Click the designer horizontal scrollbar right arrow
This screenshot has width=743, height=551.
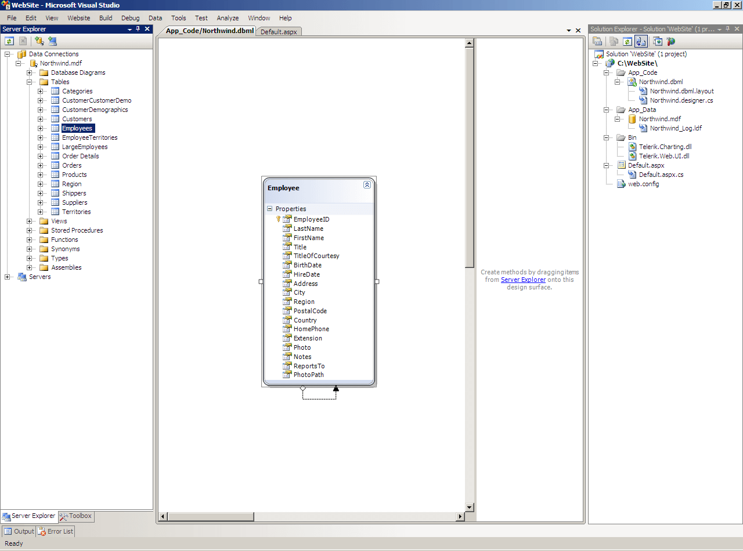click(460, 517)
